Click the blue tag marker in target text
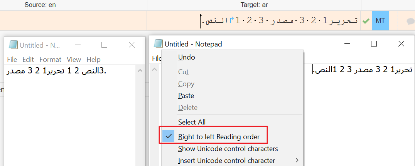 (231, 20)
